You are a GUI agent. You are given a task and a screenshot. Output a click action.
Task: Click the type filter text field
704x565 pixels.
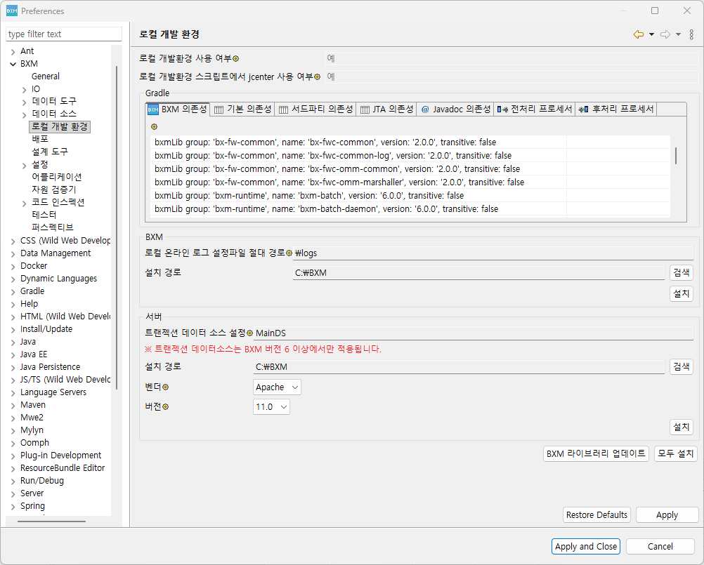pyautogui.click(x=64, y=34)
